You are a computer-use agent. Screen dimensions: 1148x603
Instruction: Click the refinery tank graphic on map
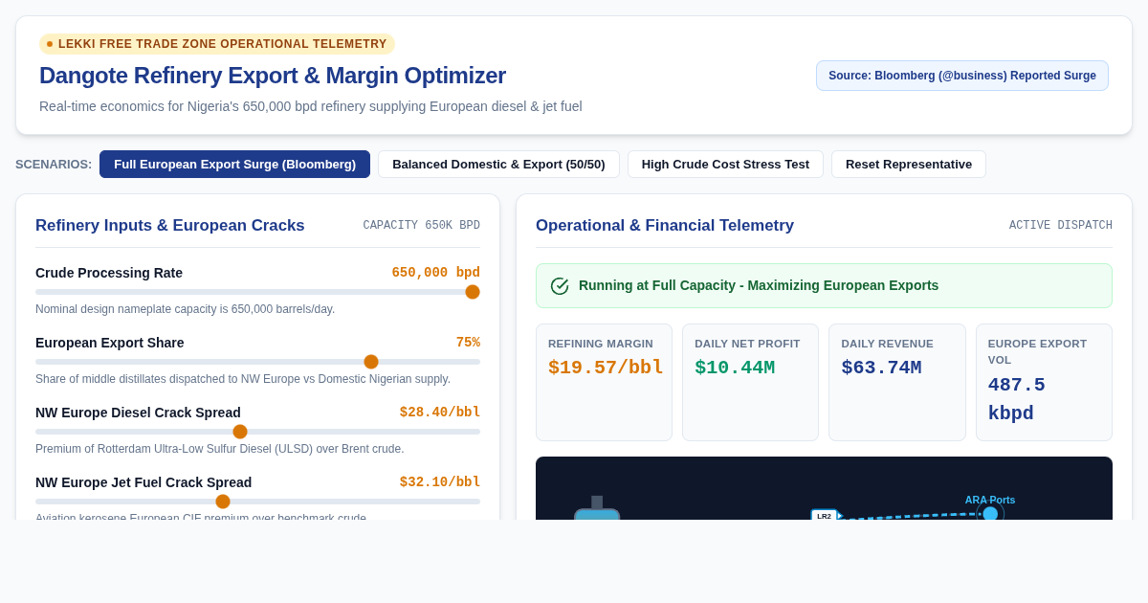597,510
